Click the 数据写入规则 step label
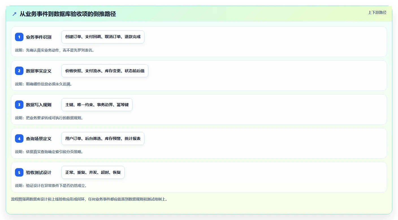398x220 pixels. click(x=39, y=105)
